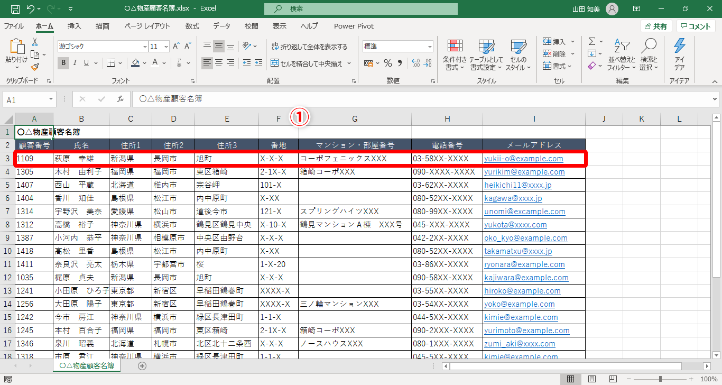Open the email link yukii-o@example.com

pos(524,159)
